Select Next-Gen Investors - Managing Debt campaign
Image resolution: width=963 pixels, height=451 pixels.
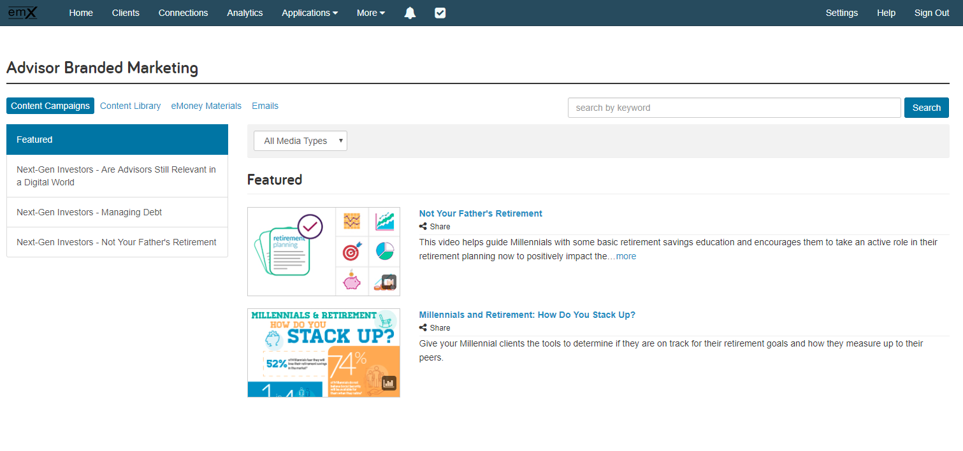click(117, 212)
